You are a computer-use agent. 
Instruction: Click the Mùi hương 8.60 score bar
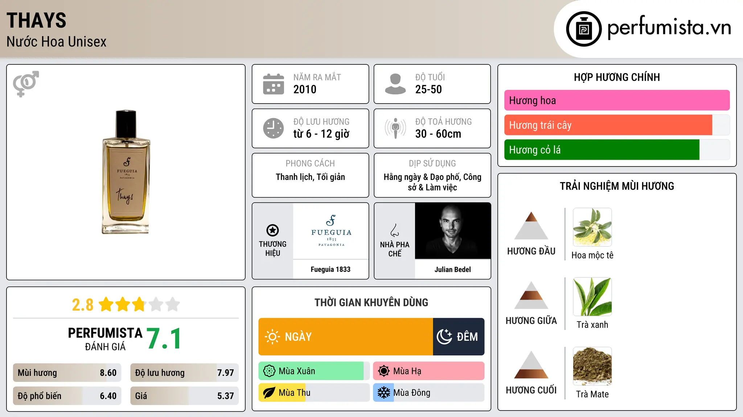[67, 373]
